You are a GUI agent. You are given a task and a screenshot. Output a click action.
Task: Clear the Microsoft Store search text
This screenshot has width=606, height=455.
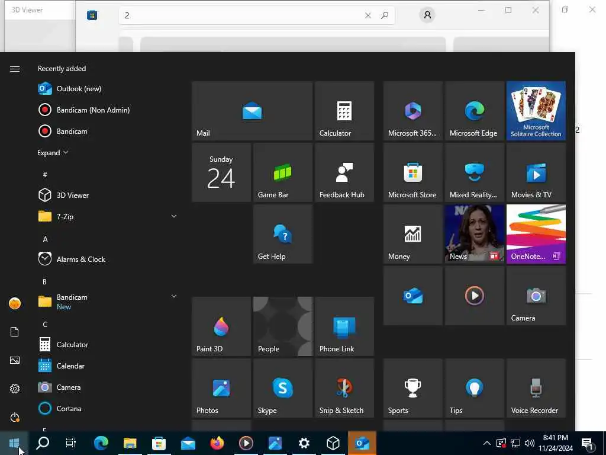(368, 15)
